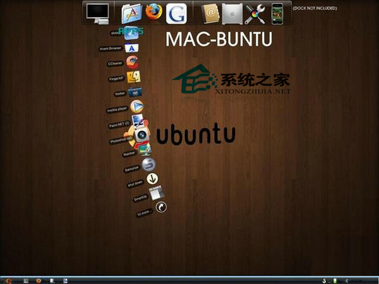Open the Google icon in the dock
The image size is (379, 284).
(176, 13)
